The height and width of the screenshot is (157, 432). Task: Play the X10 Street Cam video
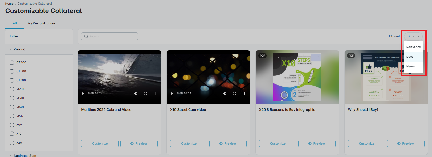172,94
